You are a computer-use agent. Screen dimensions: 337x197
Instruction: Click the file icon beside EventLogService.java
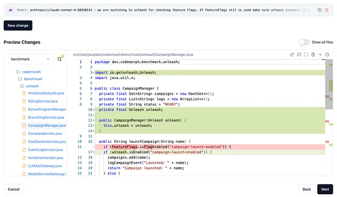(x=24, y=150)
